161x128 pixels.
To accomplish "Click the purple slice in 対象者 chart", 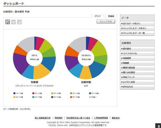I will 20,63.
